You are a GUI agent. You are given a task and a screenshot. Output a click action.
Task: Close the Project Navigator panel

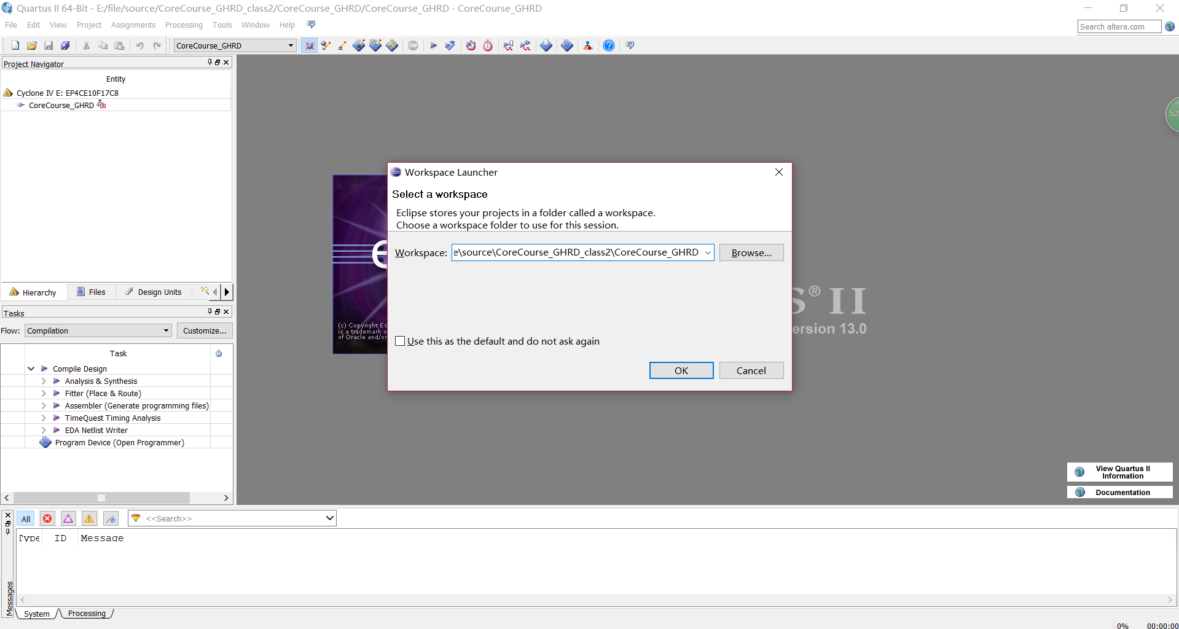pos(226,62)
